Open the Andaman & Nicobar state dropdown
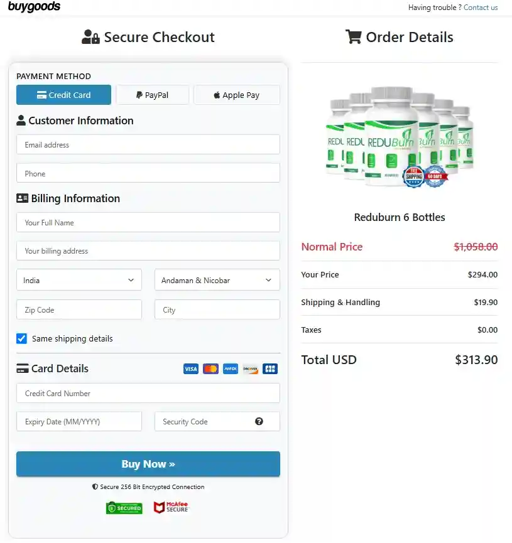The height and width of the screenshot is (543, 512). pos(217,280)
